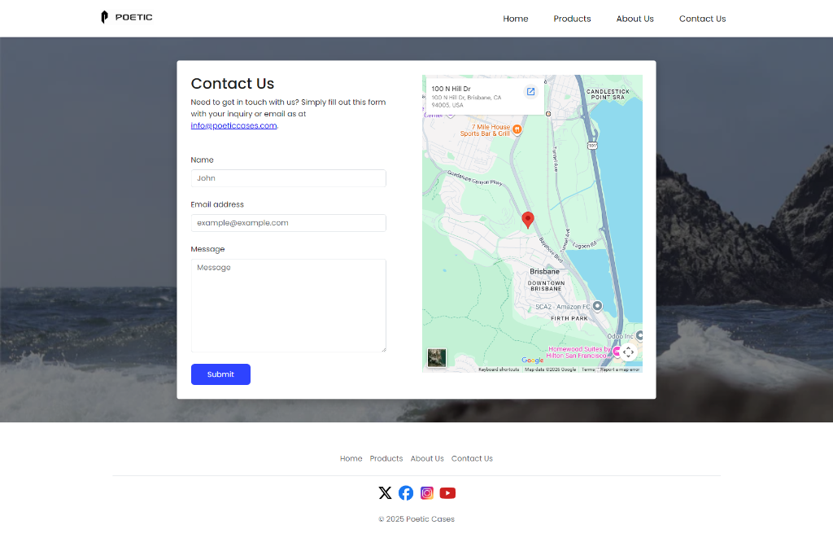Click the info@poeticcases.com email link
The height and width of the screenshot is (551, 833).
click(x=233, y=126)
